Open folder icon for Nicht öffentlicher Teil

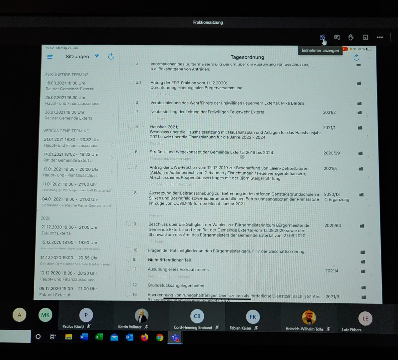(363, 261)
